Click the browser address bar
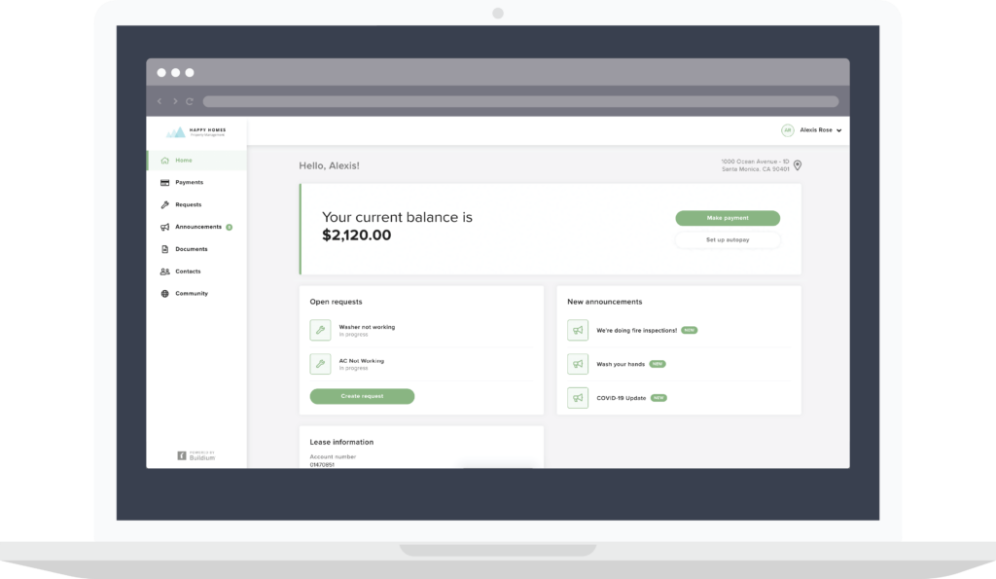Viewport: 996px width, 579px height. point(520,101)
